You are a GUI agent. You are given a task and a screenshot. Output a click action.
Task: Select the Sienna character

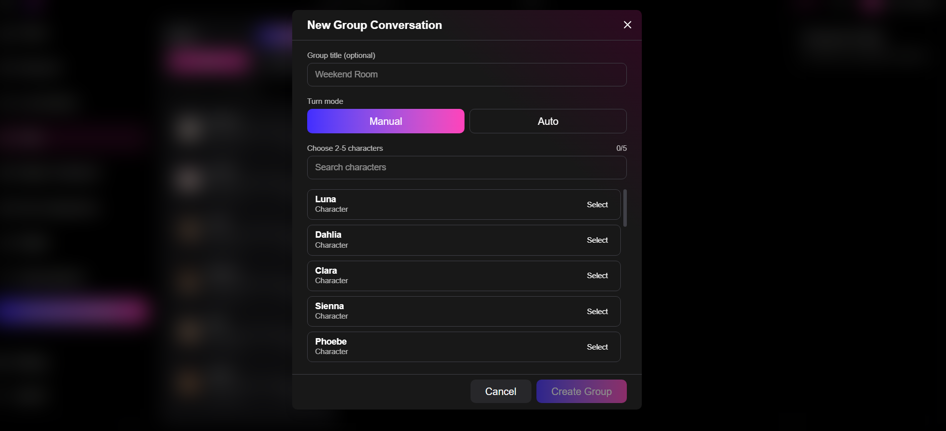pyautogui.click(x=597, y=312)
